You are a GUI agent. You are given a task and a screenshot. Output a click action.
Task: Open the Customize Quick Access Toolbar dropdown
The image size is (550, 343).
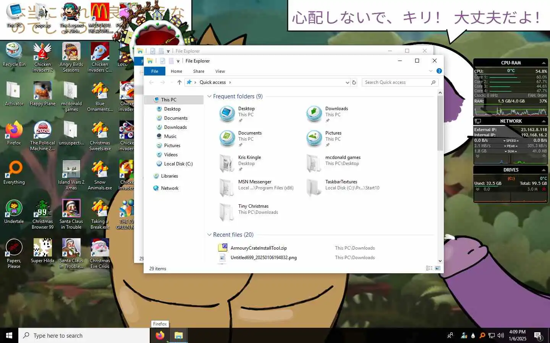(x=178, y=61)
